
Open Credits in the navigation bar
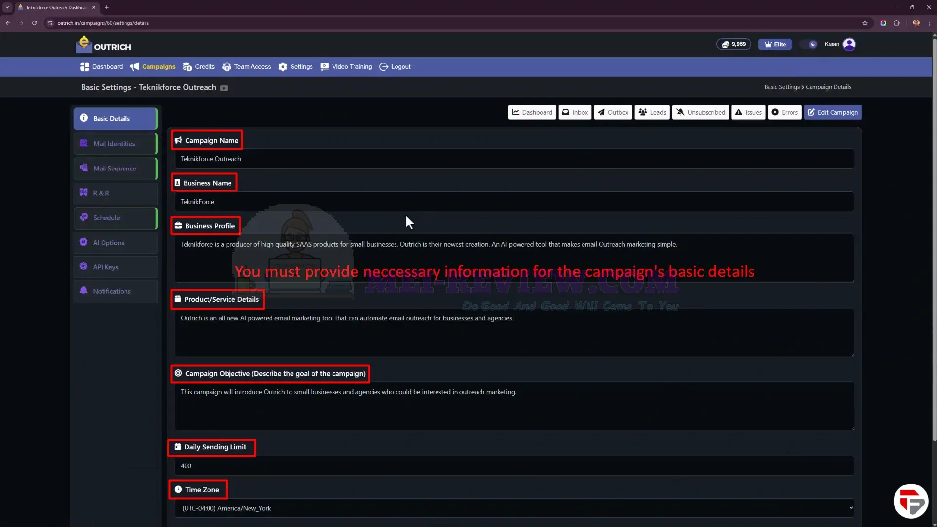[199, 67]
